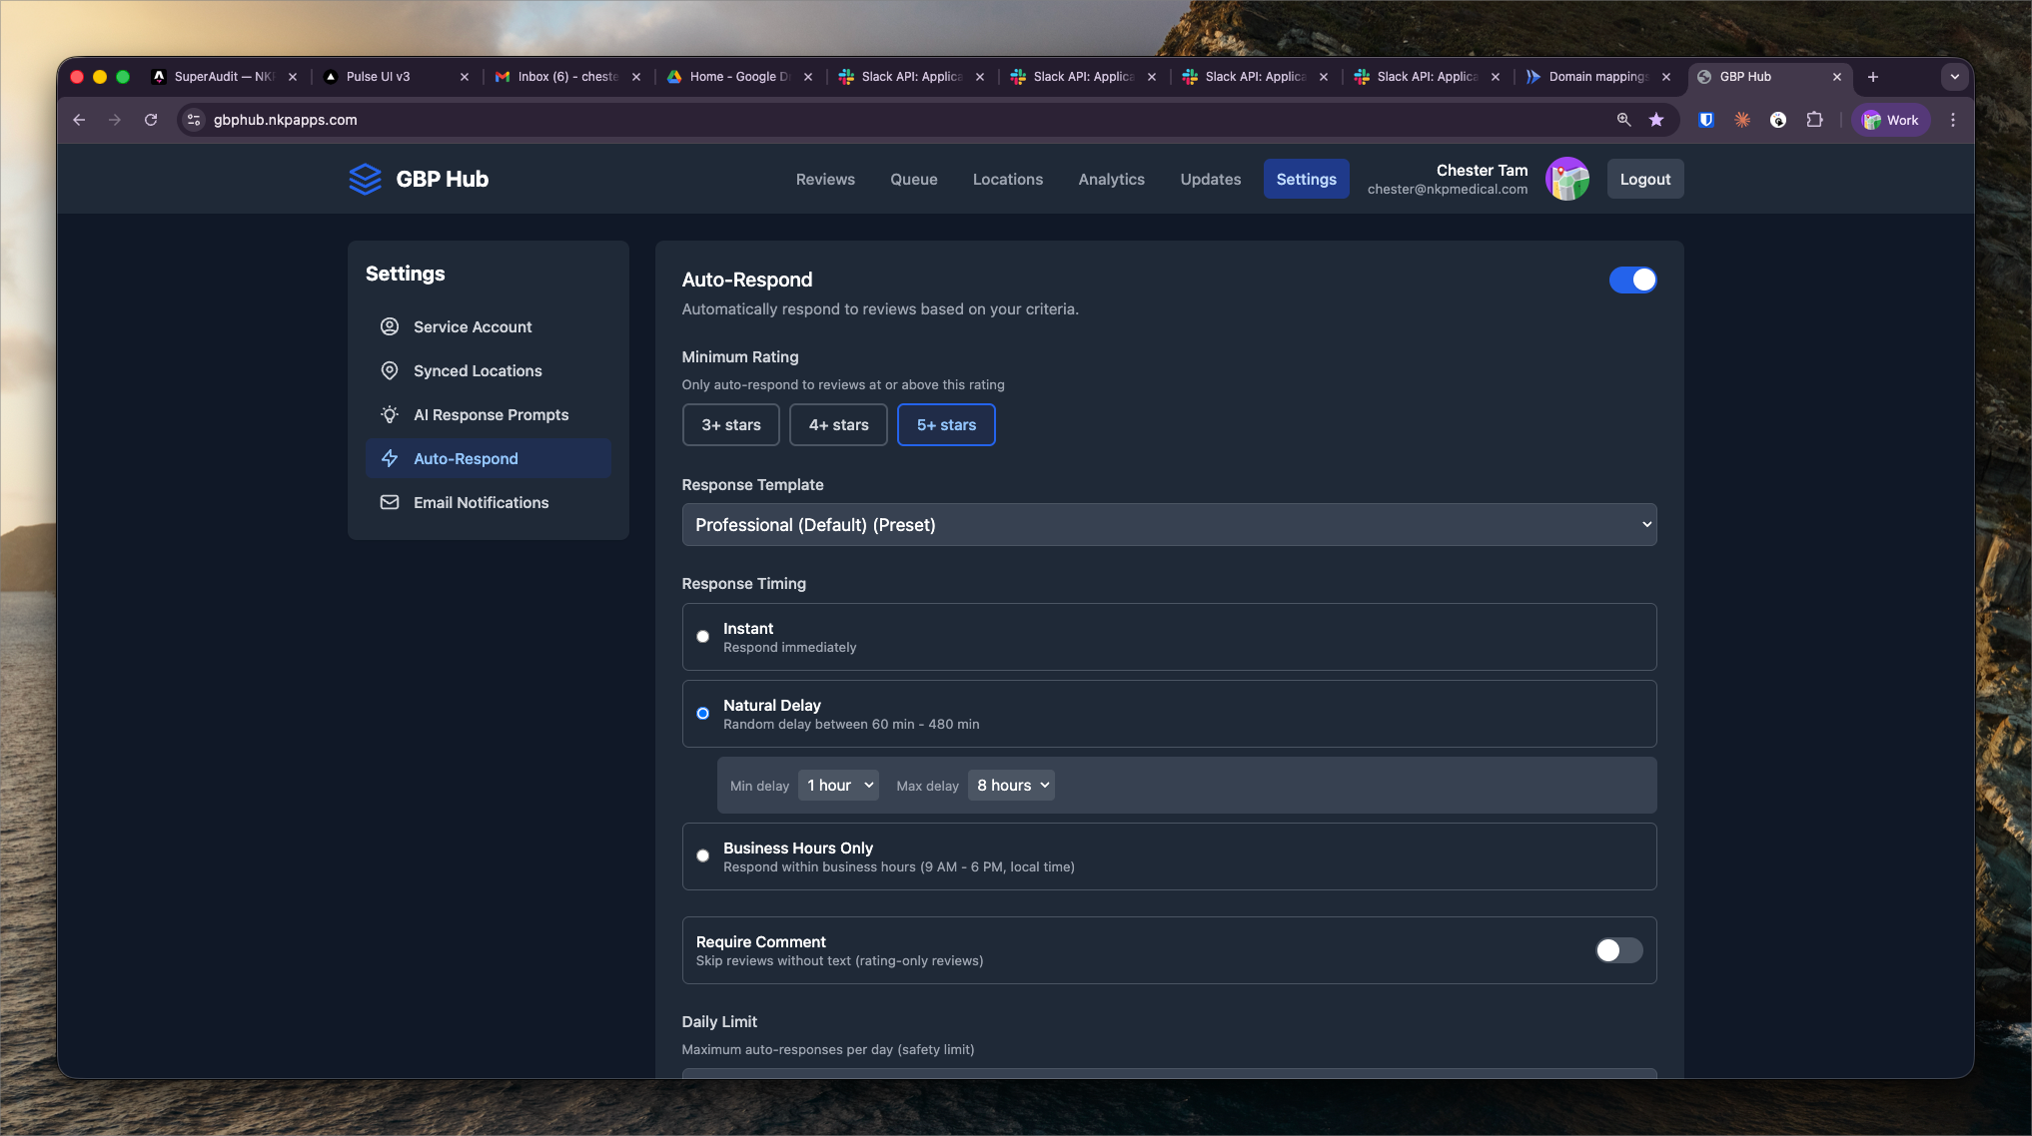Click the Email Notifications envelope icon
The height and width of the screenshot is (1136, 2032).
(390, 502)
